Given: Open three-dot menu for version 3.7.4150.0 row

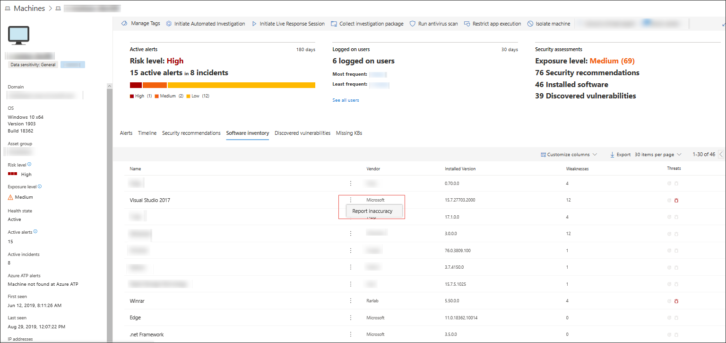Looking at the screenshot, I should [351, 267].
